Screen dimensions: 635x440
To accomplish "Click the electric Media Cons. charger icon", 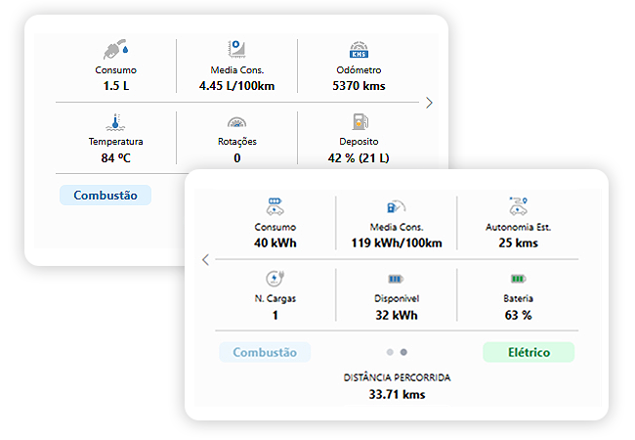I will tap(396, 206).
